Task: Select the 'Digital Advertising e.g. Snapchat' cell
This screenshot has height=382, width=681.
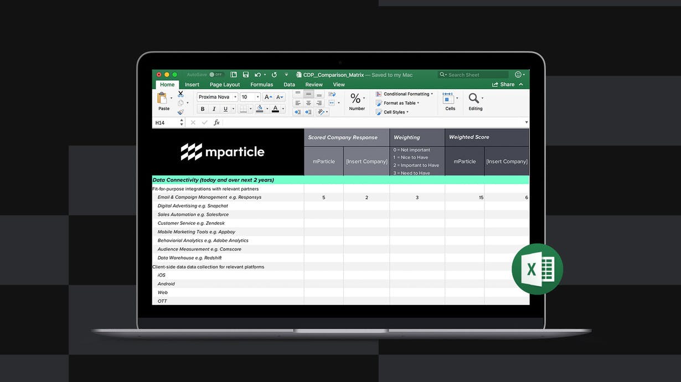Action: (228, 206)
